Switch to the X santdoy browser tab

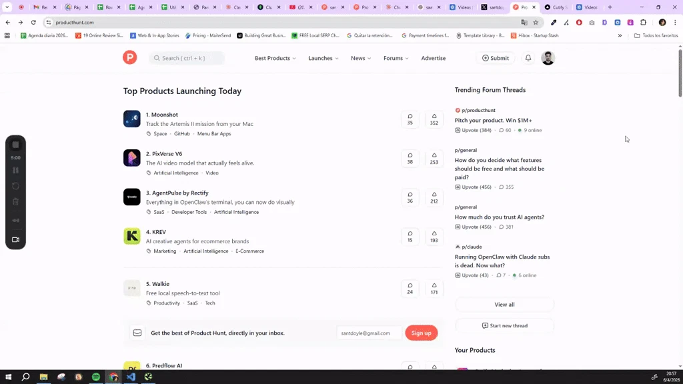(x=493, y=7)
